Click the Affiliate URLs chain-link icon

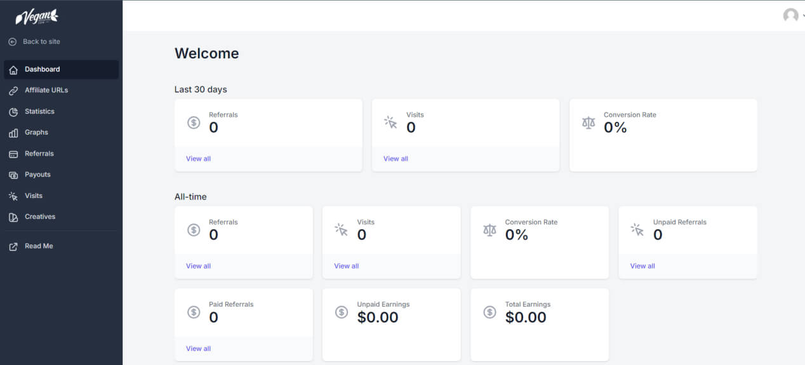pos(13,91)
